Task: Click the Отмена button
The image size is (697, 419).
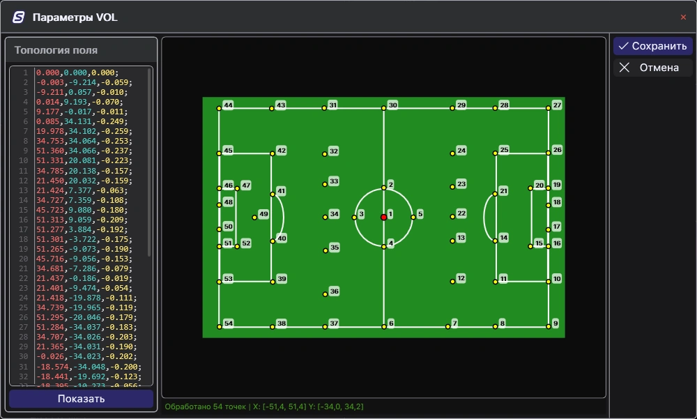Action: (652, 68)
